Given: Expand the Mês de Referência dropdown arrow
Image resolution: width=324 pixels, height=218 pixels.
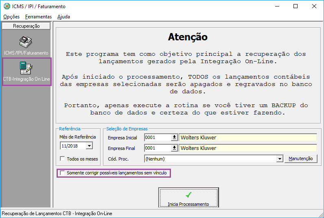Looking at the screenshot, I should [89, 146].
